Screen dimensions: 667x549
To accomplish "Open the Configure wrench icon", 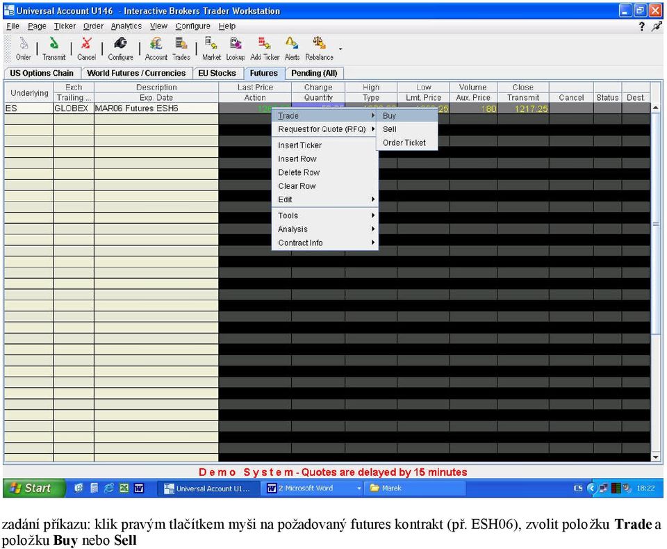I will point(120,48).
